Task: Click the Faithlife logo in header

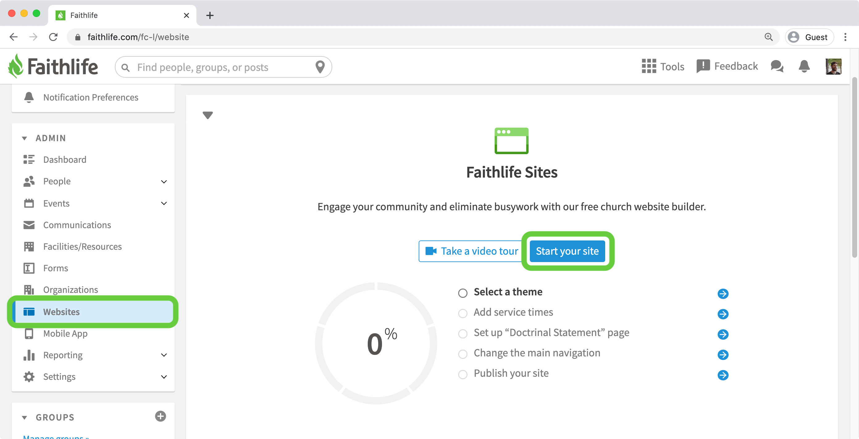Action: pos(53,66)
